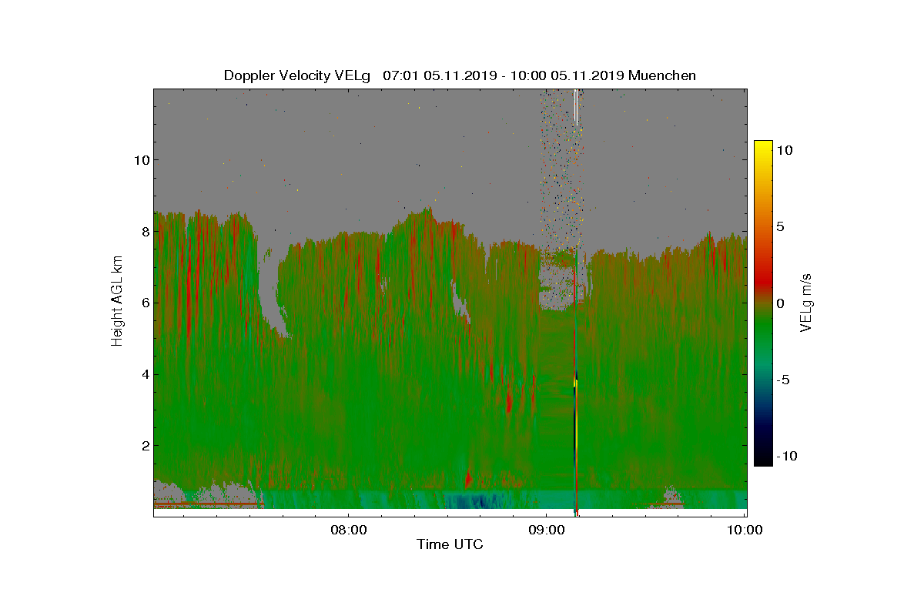924x616 pixels.
Task: Click the colorbar 'VELg m/s' label
Action: click(806, 302)
